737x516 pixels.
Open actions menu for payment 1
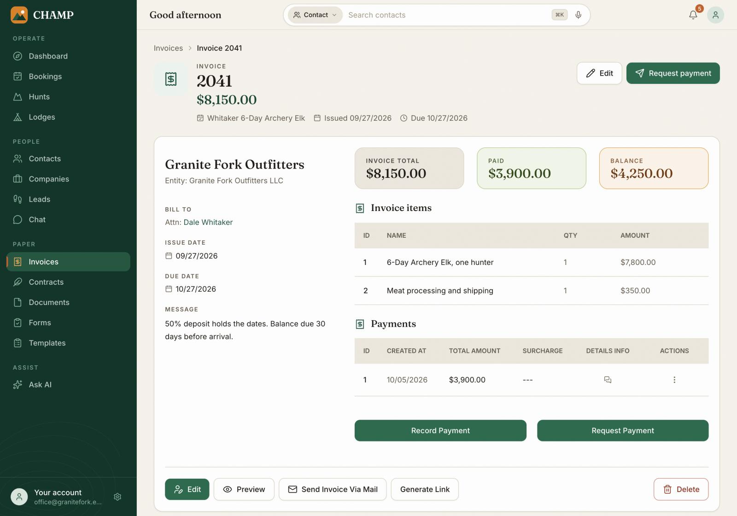(674, 380)
